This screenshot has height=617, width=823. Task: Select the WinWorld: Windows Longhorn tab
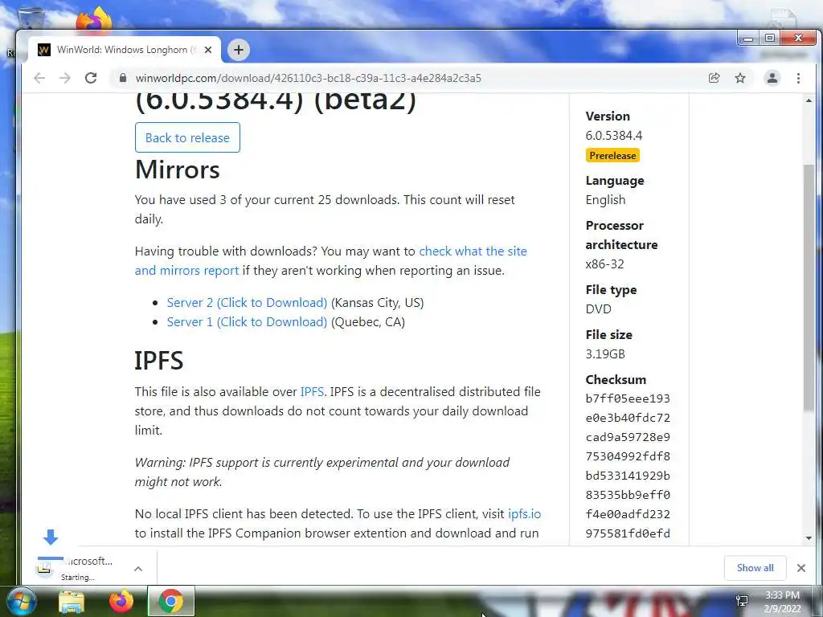(x=125, y=50)
